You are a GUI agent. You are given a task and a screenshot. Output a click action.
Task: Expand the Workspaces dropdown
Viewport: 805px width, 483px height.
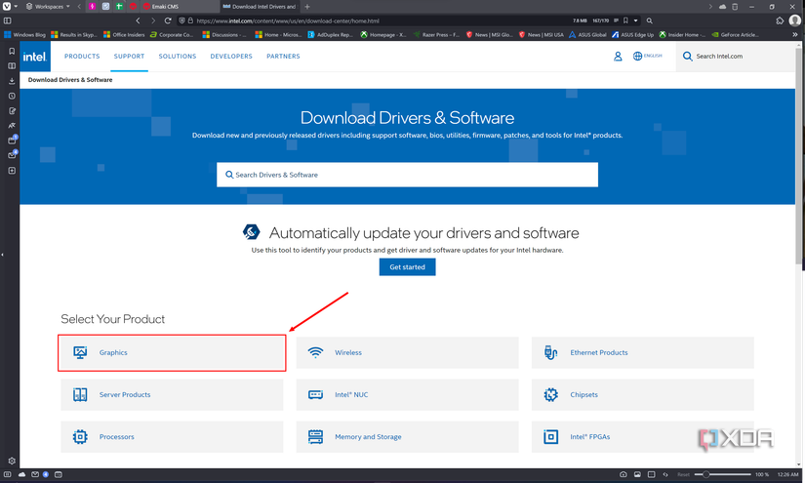(48, 7)
